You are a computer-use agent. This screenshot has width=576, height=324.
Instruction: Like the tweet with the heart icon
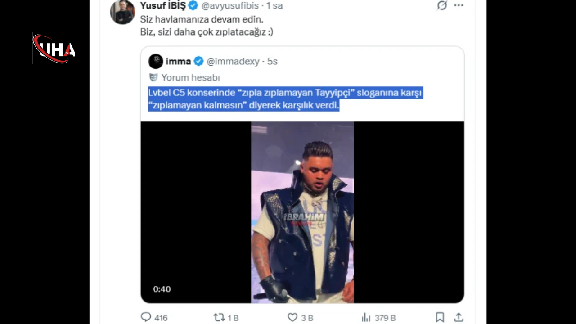[x=292, y=317]
